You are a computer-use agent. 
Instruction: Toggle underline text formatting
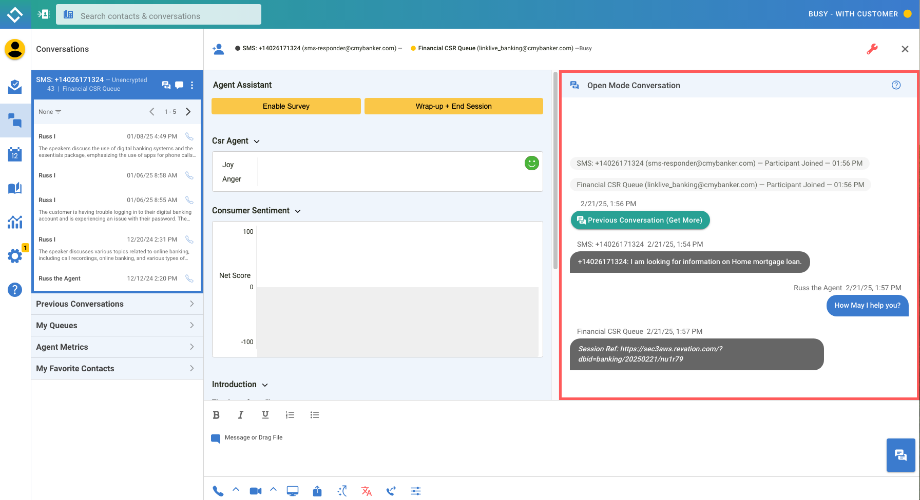pos(265,415)
